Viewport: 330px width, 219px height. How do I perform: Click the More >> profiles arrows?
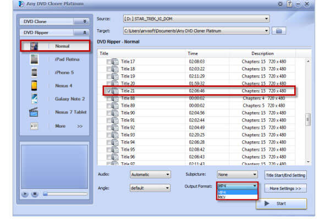point(80,126)
